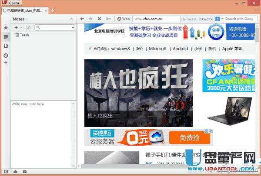Open the Microsoft hot tag link
This screenshot has height=176, width=261.
(x=157, y=49)
